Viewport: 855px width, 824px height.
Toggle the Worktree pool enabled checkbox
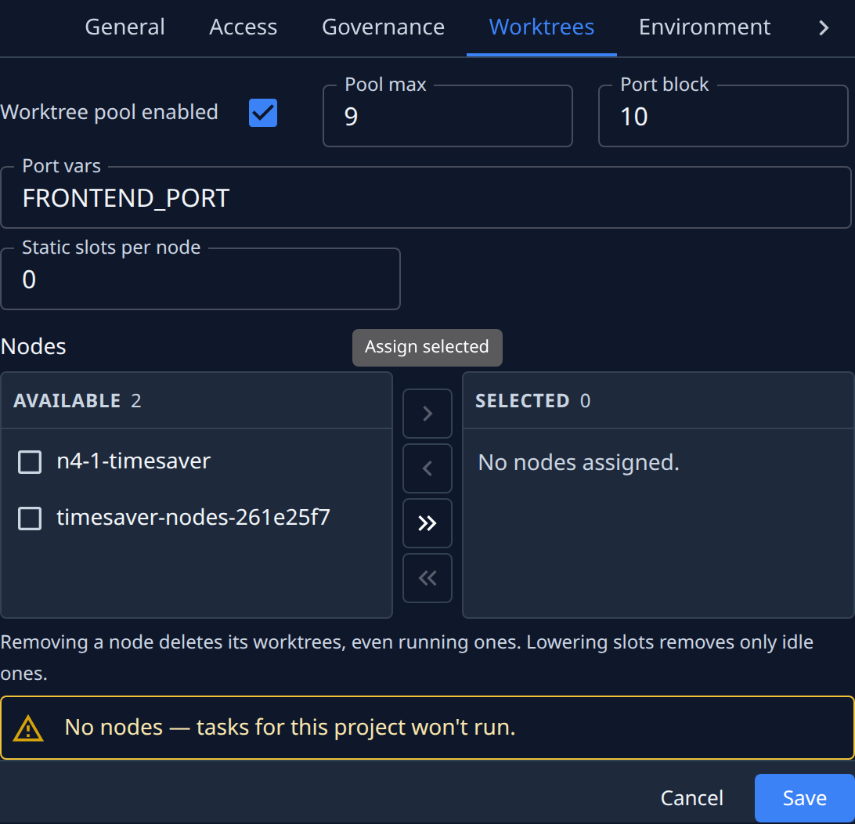[x=263, y=113]
